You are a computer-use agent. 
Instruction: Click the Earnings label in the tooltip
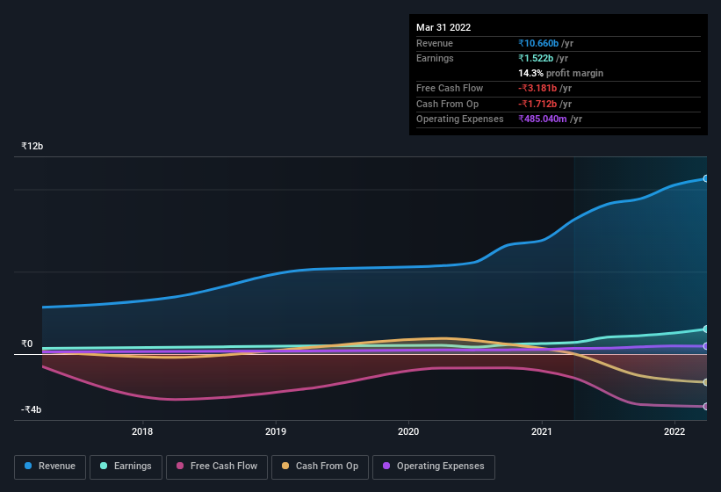click(x=435, y=58)
